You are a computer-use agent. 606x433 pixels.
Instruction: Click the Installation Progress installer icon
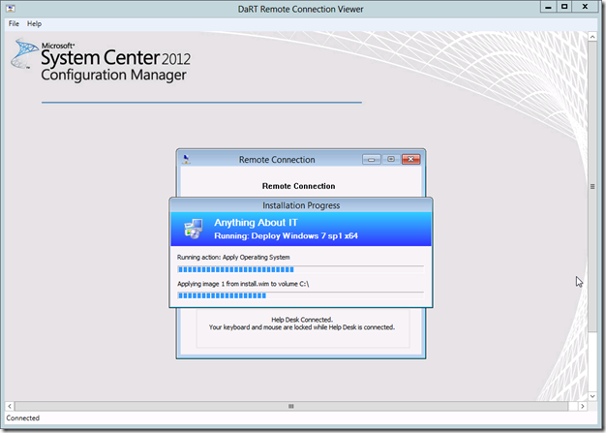(194, 229)
